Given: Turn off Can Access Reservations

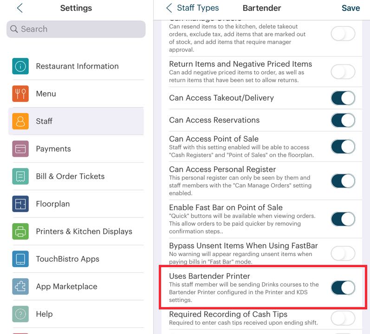Looking at the screenshot, I should coord(343,120).
